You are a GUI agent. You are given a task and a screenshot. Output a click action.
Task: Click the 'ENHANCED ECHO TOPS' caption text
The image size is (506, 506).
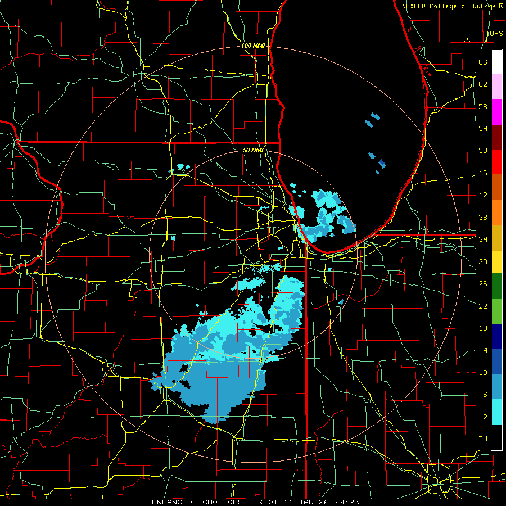pos(197,502)
